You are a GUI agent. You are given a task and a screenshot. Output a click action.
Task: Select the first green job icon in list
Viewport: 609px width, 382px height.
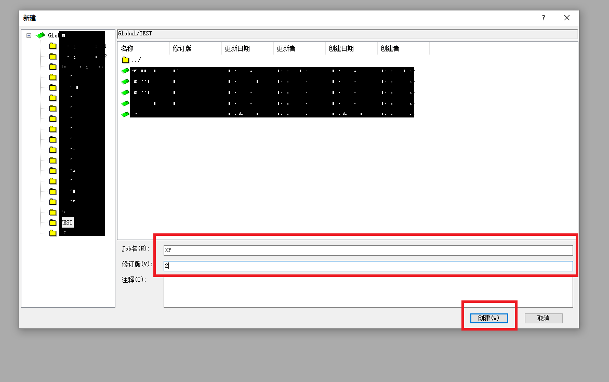[125, 71]
